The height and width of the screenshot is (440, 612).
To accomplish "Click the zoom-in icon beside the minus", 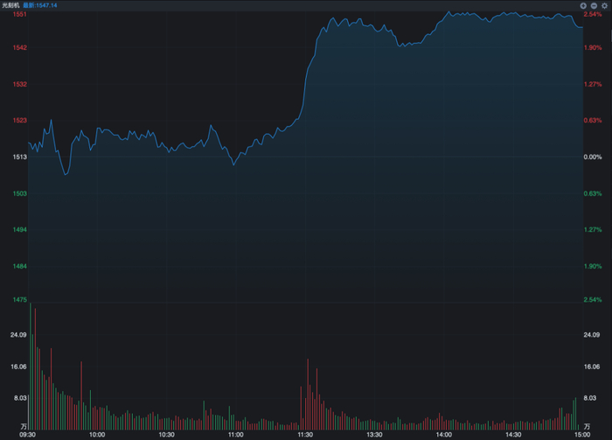I will click(583, 5).
